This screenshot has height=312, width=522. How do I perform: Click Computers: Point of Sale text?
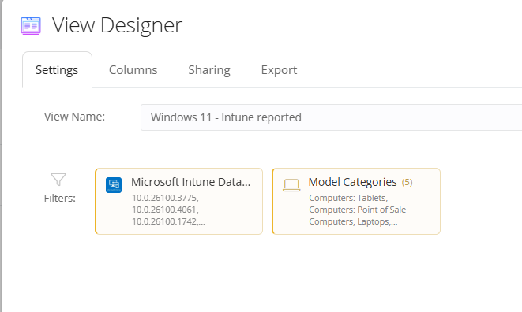coord(358,210)
